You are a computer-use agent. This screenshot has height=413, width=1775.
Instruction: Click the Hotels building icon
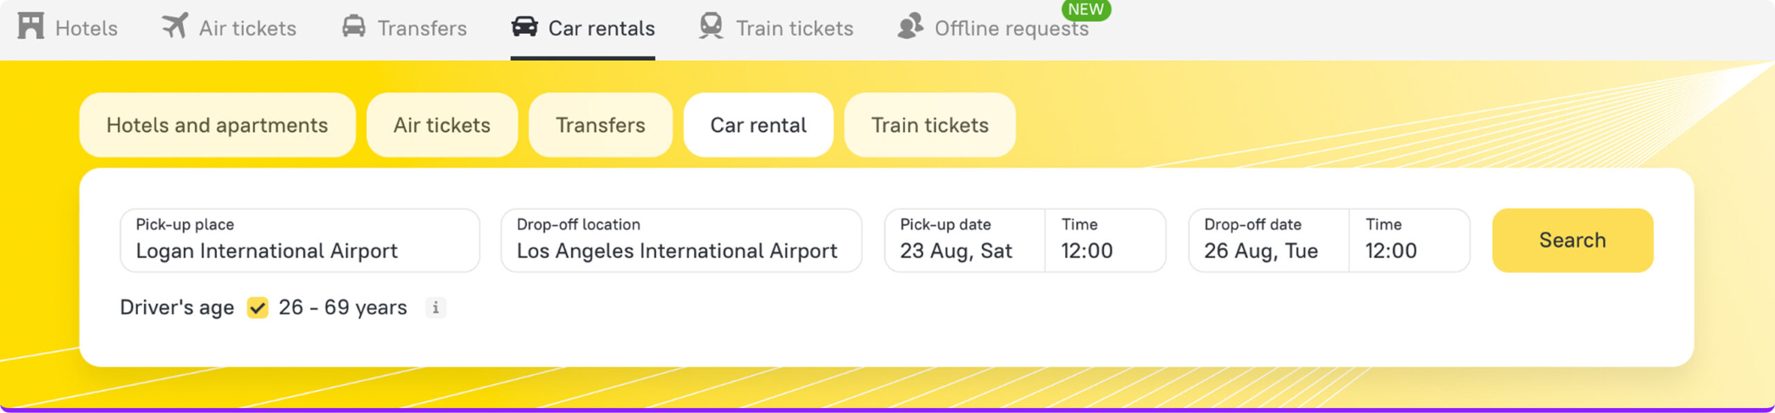coord(31,26)
